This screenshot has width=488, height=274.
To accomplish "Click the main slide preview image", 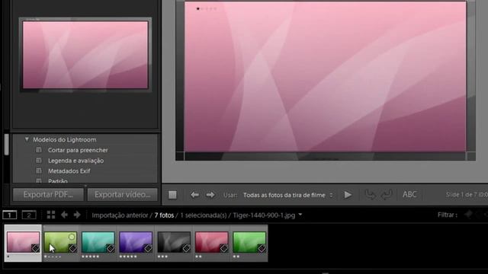I will pyautogui.click(x=326, y=76).
